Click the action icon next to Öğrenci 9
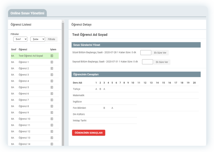The height and width of the screenshot is (152, 214). click(52, 113)
